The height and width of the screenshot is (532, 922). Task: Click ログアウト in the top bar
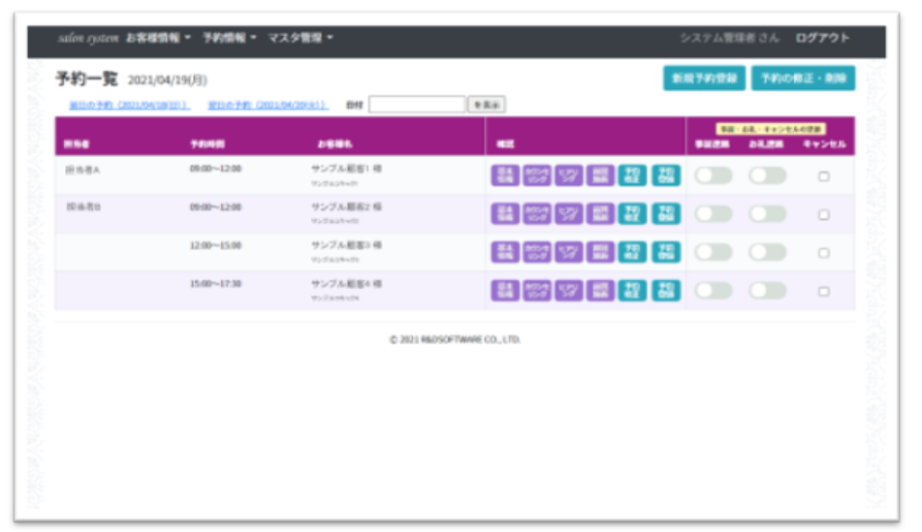coord(822,38)
